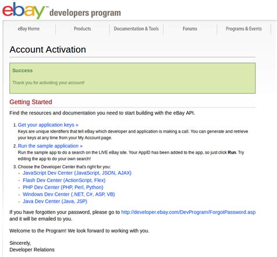Visit Java Dev Center link
This screenshot has width=277, height=257.
[55, 202]
